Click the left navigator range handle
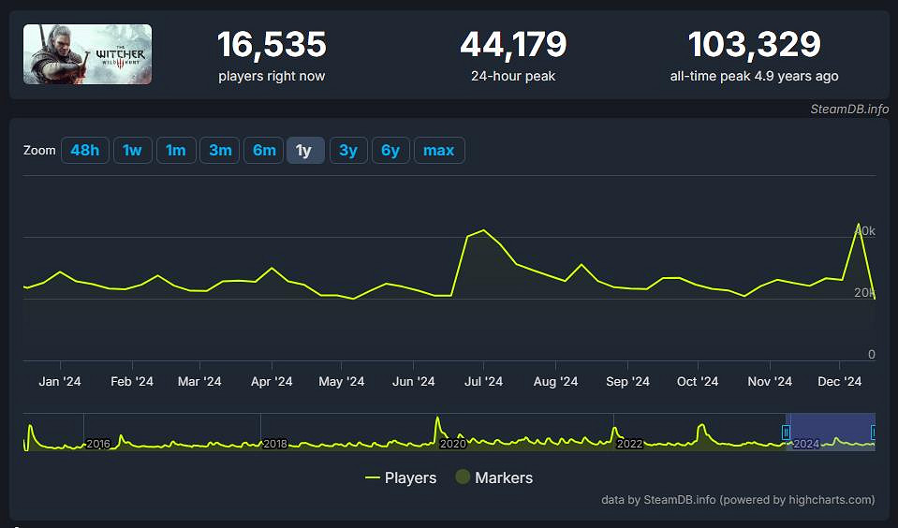Screen dimensions: 898x528 (x=787, y=432)
